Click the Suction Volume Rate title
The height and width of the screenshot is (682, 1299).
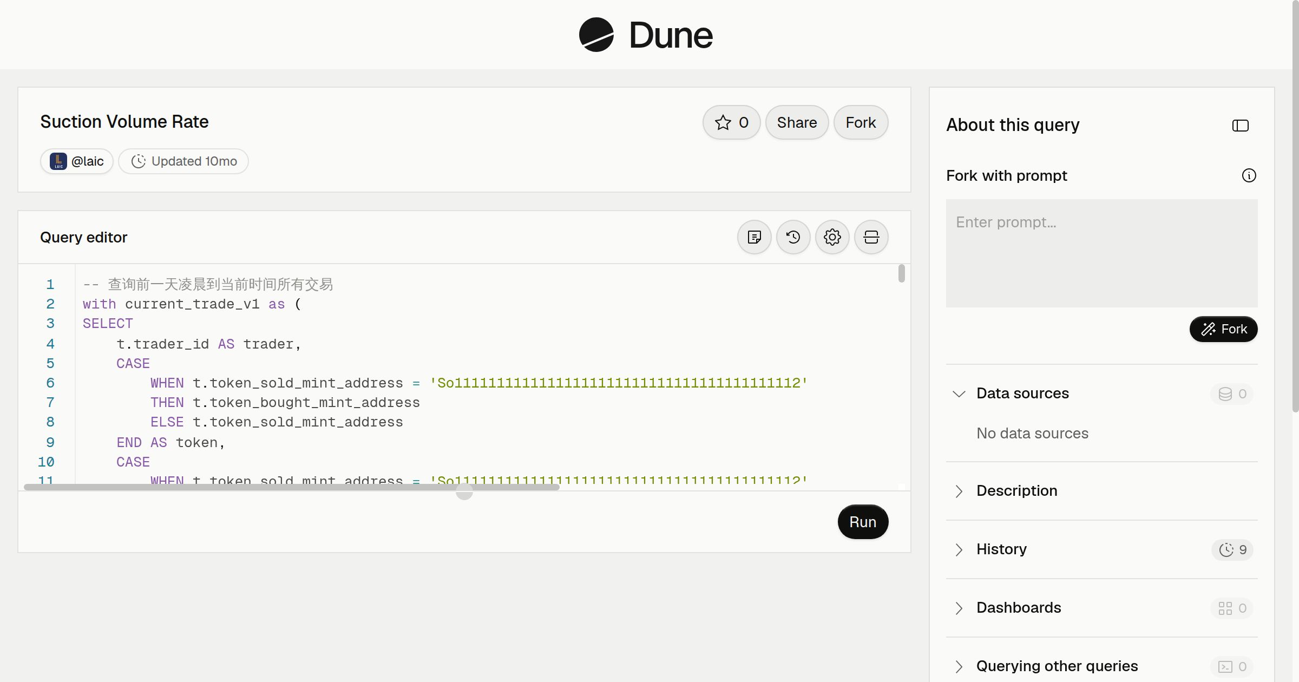pos(124,122)
